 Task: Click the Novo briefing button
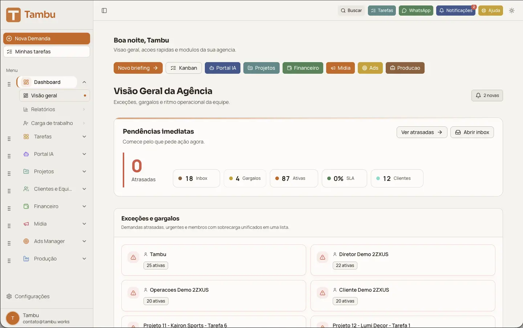click(x=138, y=68)
